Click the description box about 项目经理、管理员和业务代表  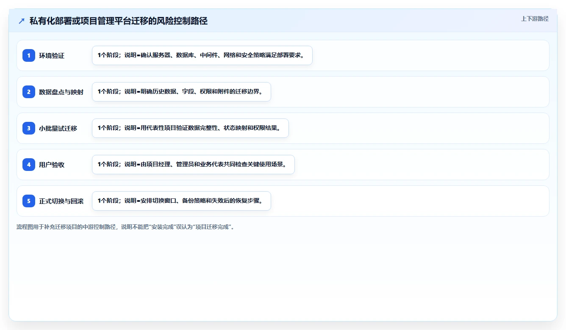point(193,165)
